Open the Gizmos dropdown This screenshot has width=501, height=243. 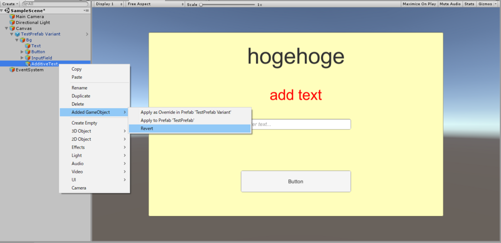tap(488, 4)
